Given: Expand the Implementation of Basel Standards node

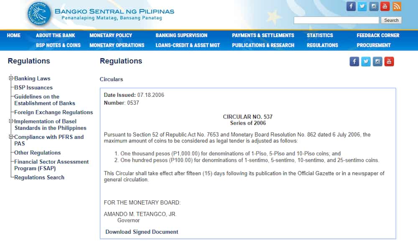Looking at the screenshot, I should click(x=11, y=121).
